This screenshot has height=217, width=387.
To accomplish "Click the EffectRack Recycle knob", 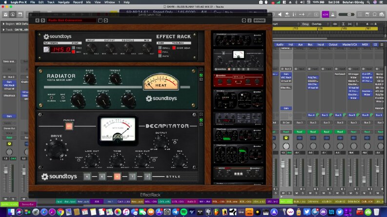I will (x=127, y=48).
